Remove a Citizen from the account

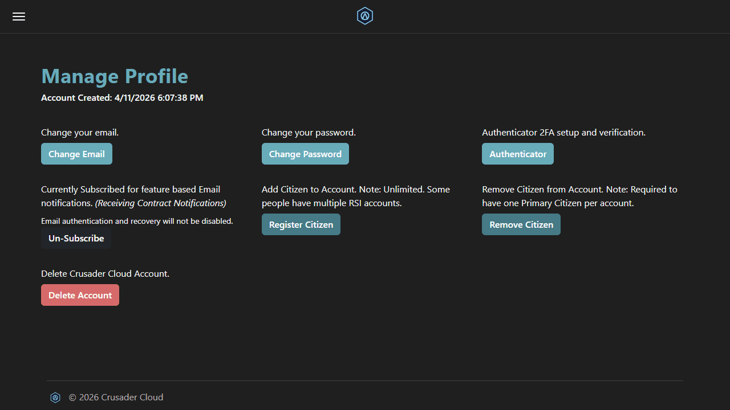point(521,224)
